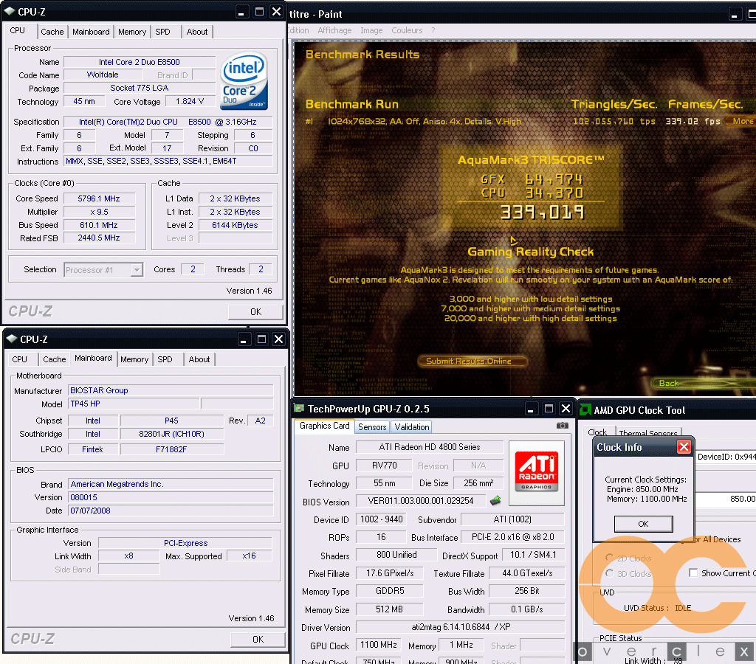
Task: Click the BIOS date 07/07/2008
Action: (171, 511)
